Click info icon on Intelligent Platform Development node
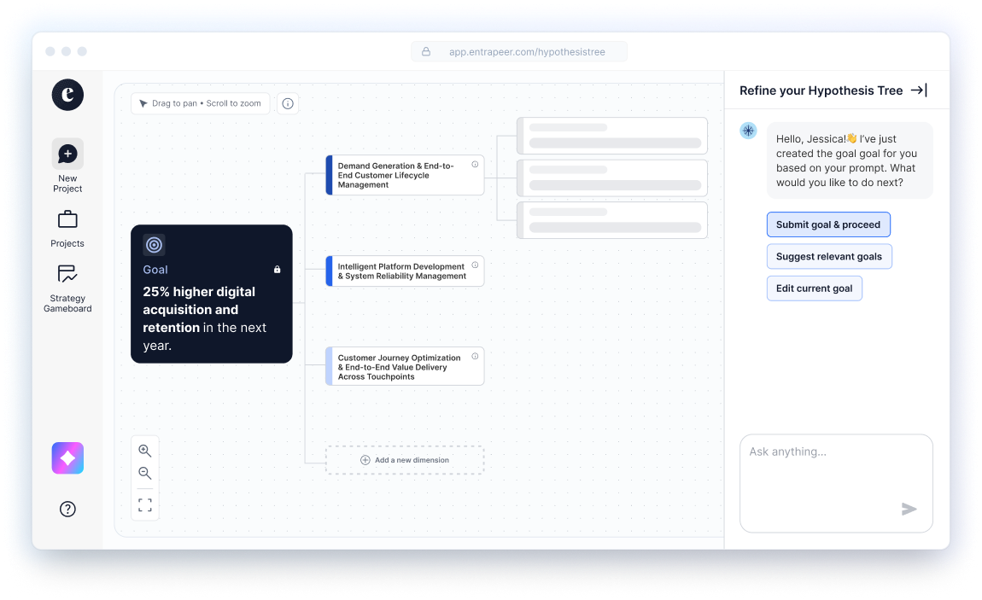Image resolution: width=982 pixels, height=600 pixels. pos(475,265)
